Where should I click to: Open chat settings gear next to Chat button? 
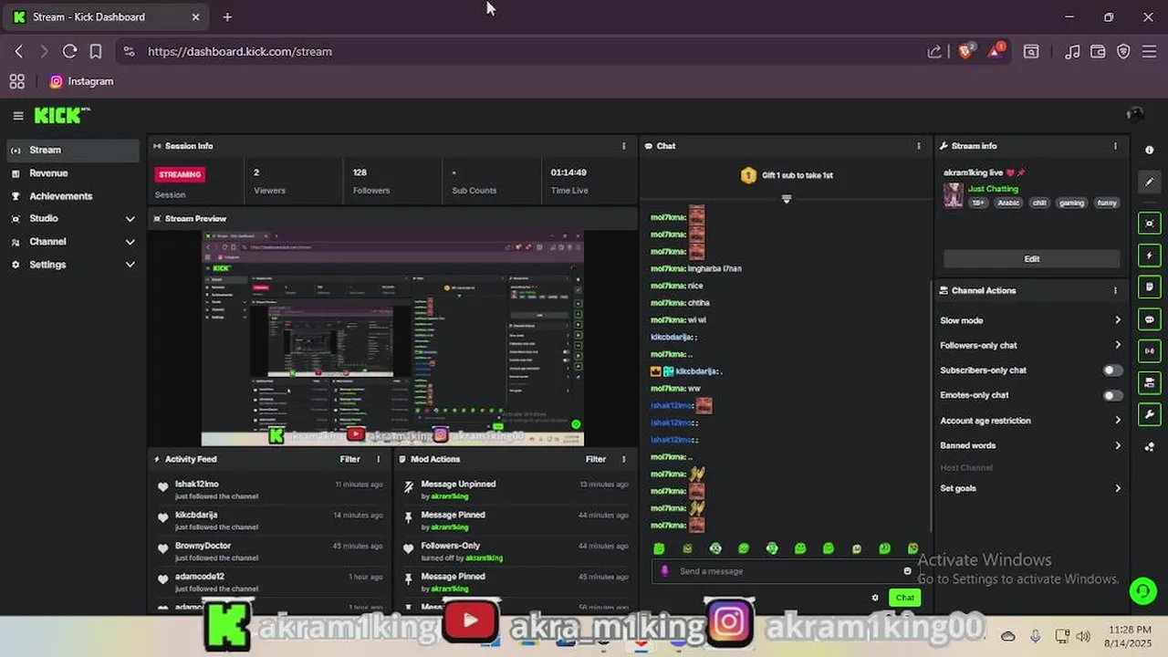coord(875,598)
